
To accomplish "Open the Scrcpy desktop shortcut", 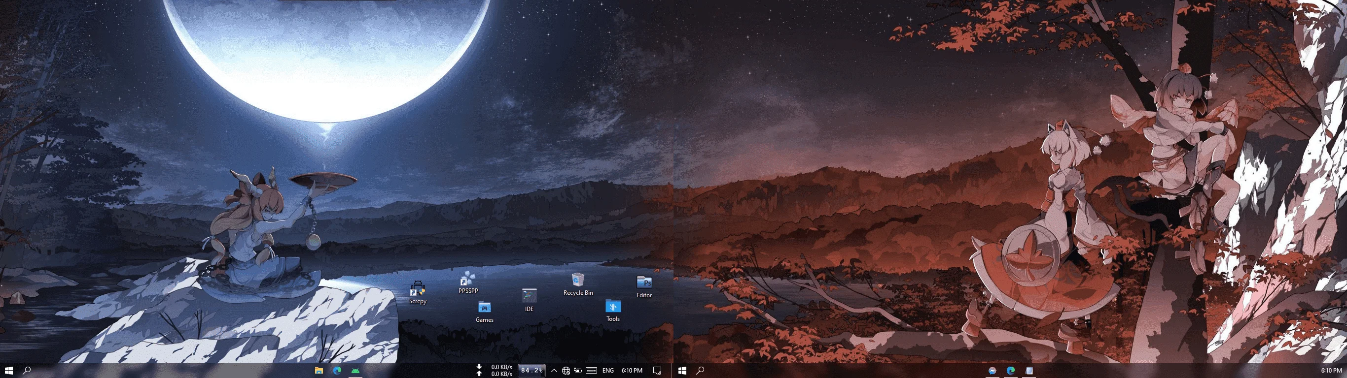I will pos(418,293).
